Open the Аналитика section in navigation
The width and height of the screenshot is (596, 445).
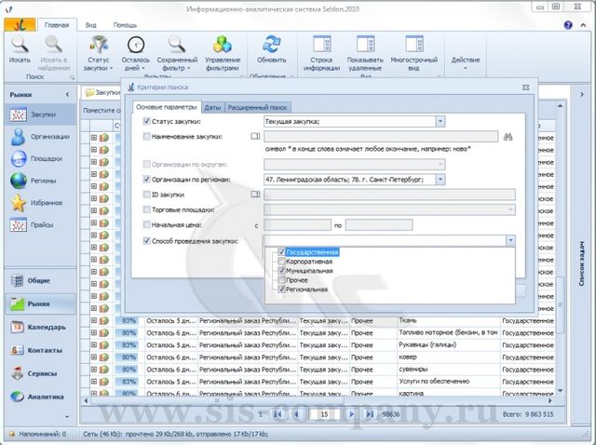(37, 397)
